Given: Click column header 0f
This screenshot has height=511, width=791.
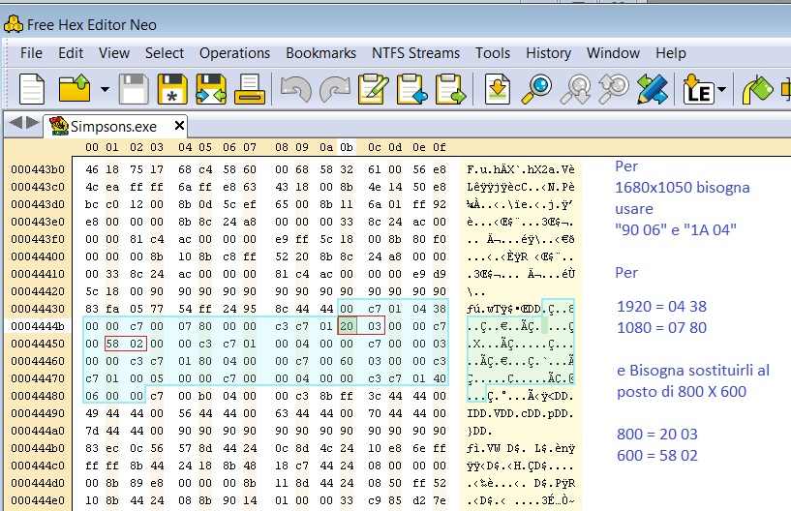Looking at the screenshot, I should coord(439,147).
